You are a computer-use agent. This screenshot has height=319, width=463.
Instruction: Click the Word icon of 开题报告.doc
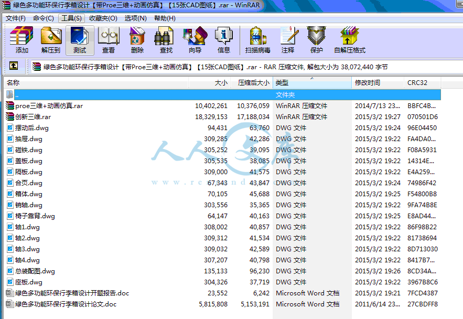click(x=10, y=293)
